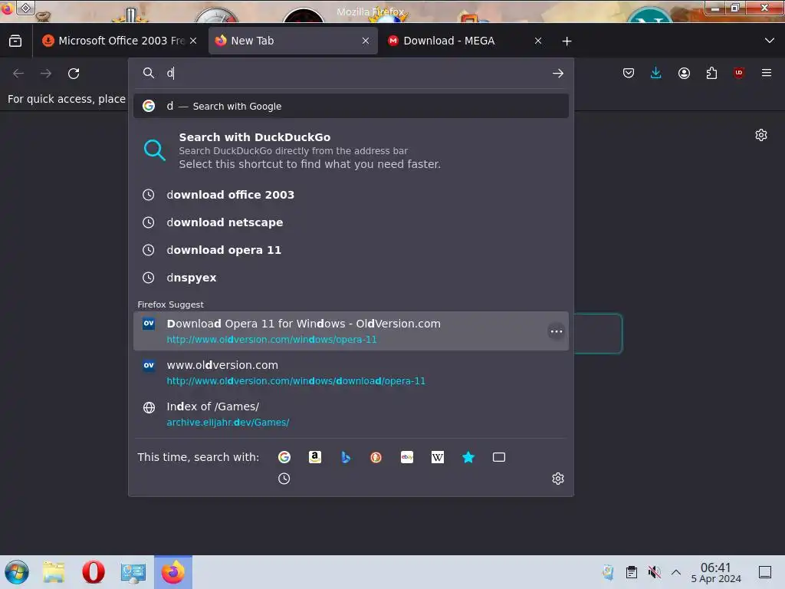Open clock showing 06:41 5 Apr 2024
Viewport: 785px width, 589px height.
716,572
